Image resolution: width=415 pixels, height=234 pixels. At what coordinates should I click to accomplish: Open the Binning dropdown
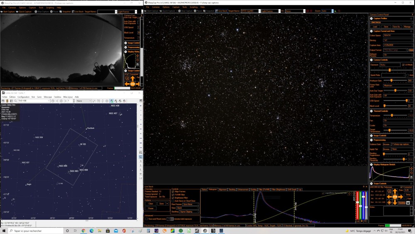pyautogui.click(x=398, y=40)
